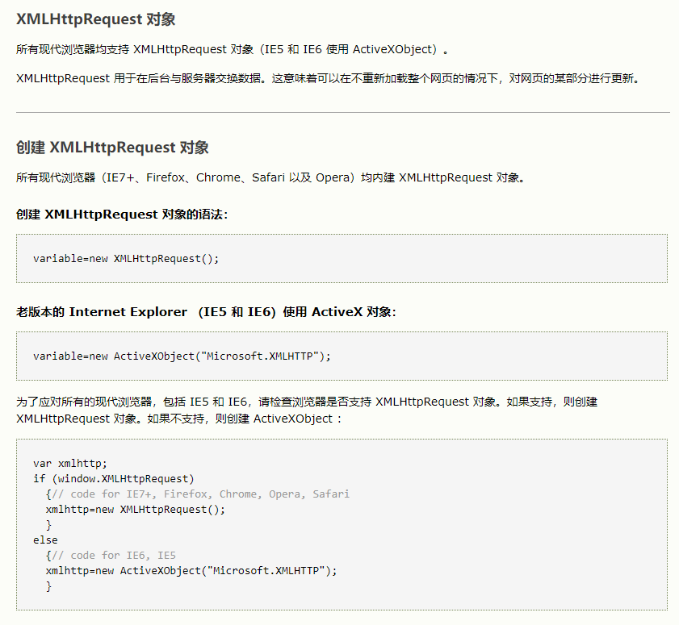Click the code line "var xmlhttp;"
Image resolution: width=679 pixels, height=625 pixels.
[69, 464]
